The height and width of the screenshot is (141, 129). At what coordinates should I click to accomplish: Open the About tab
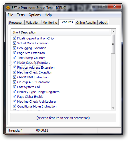point(103,23)
